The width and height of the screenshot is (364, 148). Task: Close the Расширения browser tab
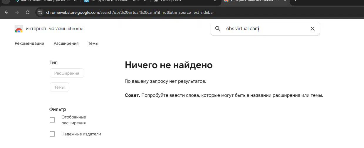pyautogui.click(x=215, y=1)
